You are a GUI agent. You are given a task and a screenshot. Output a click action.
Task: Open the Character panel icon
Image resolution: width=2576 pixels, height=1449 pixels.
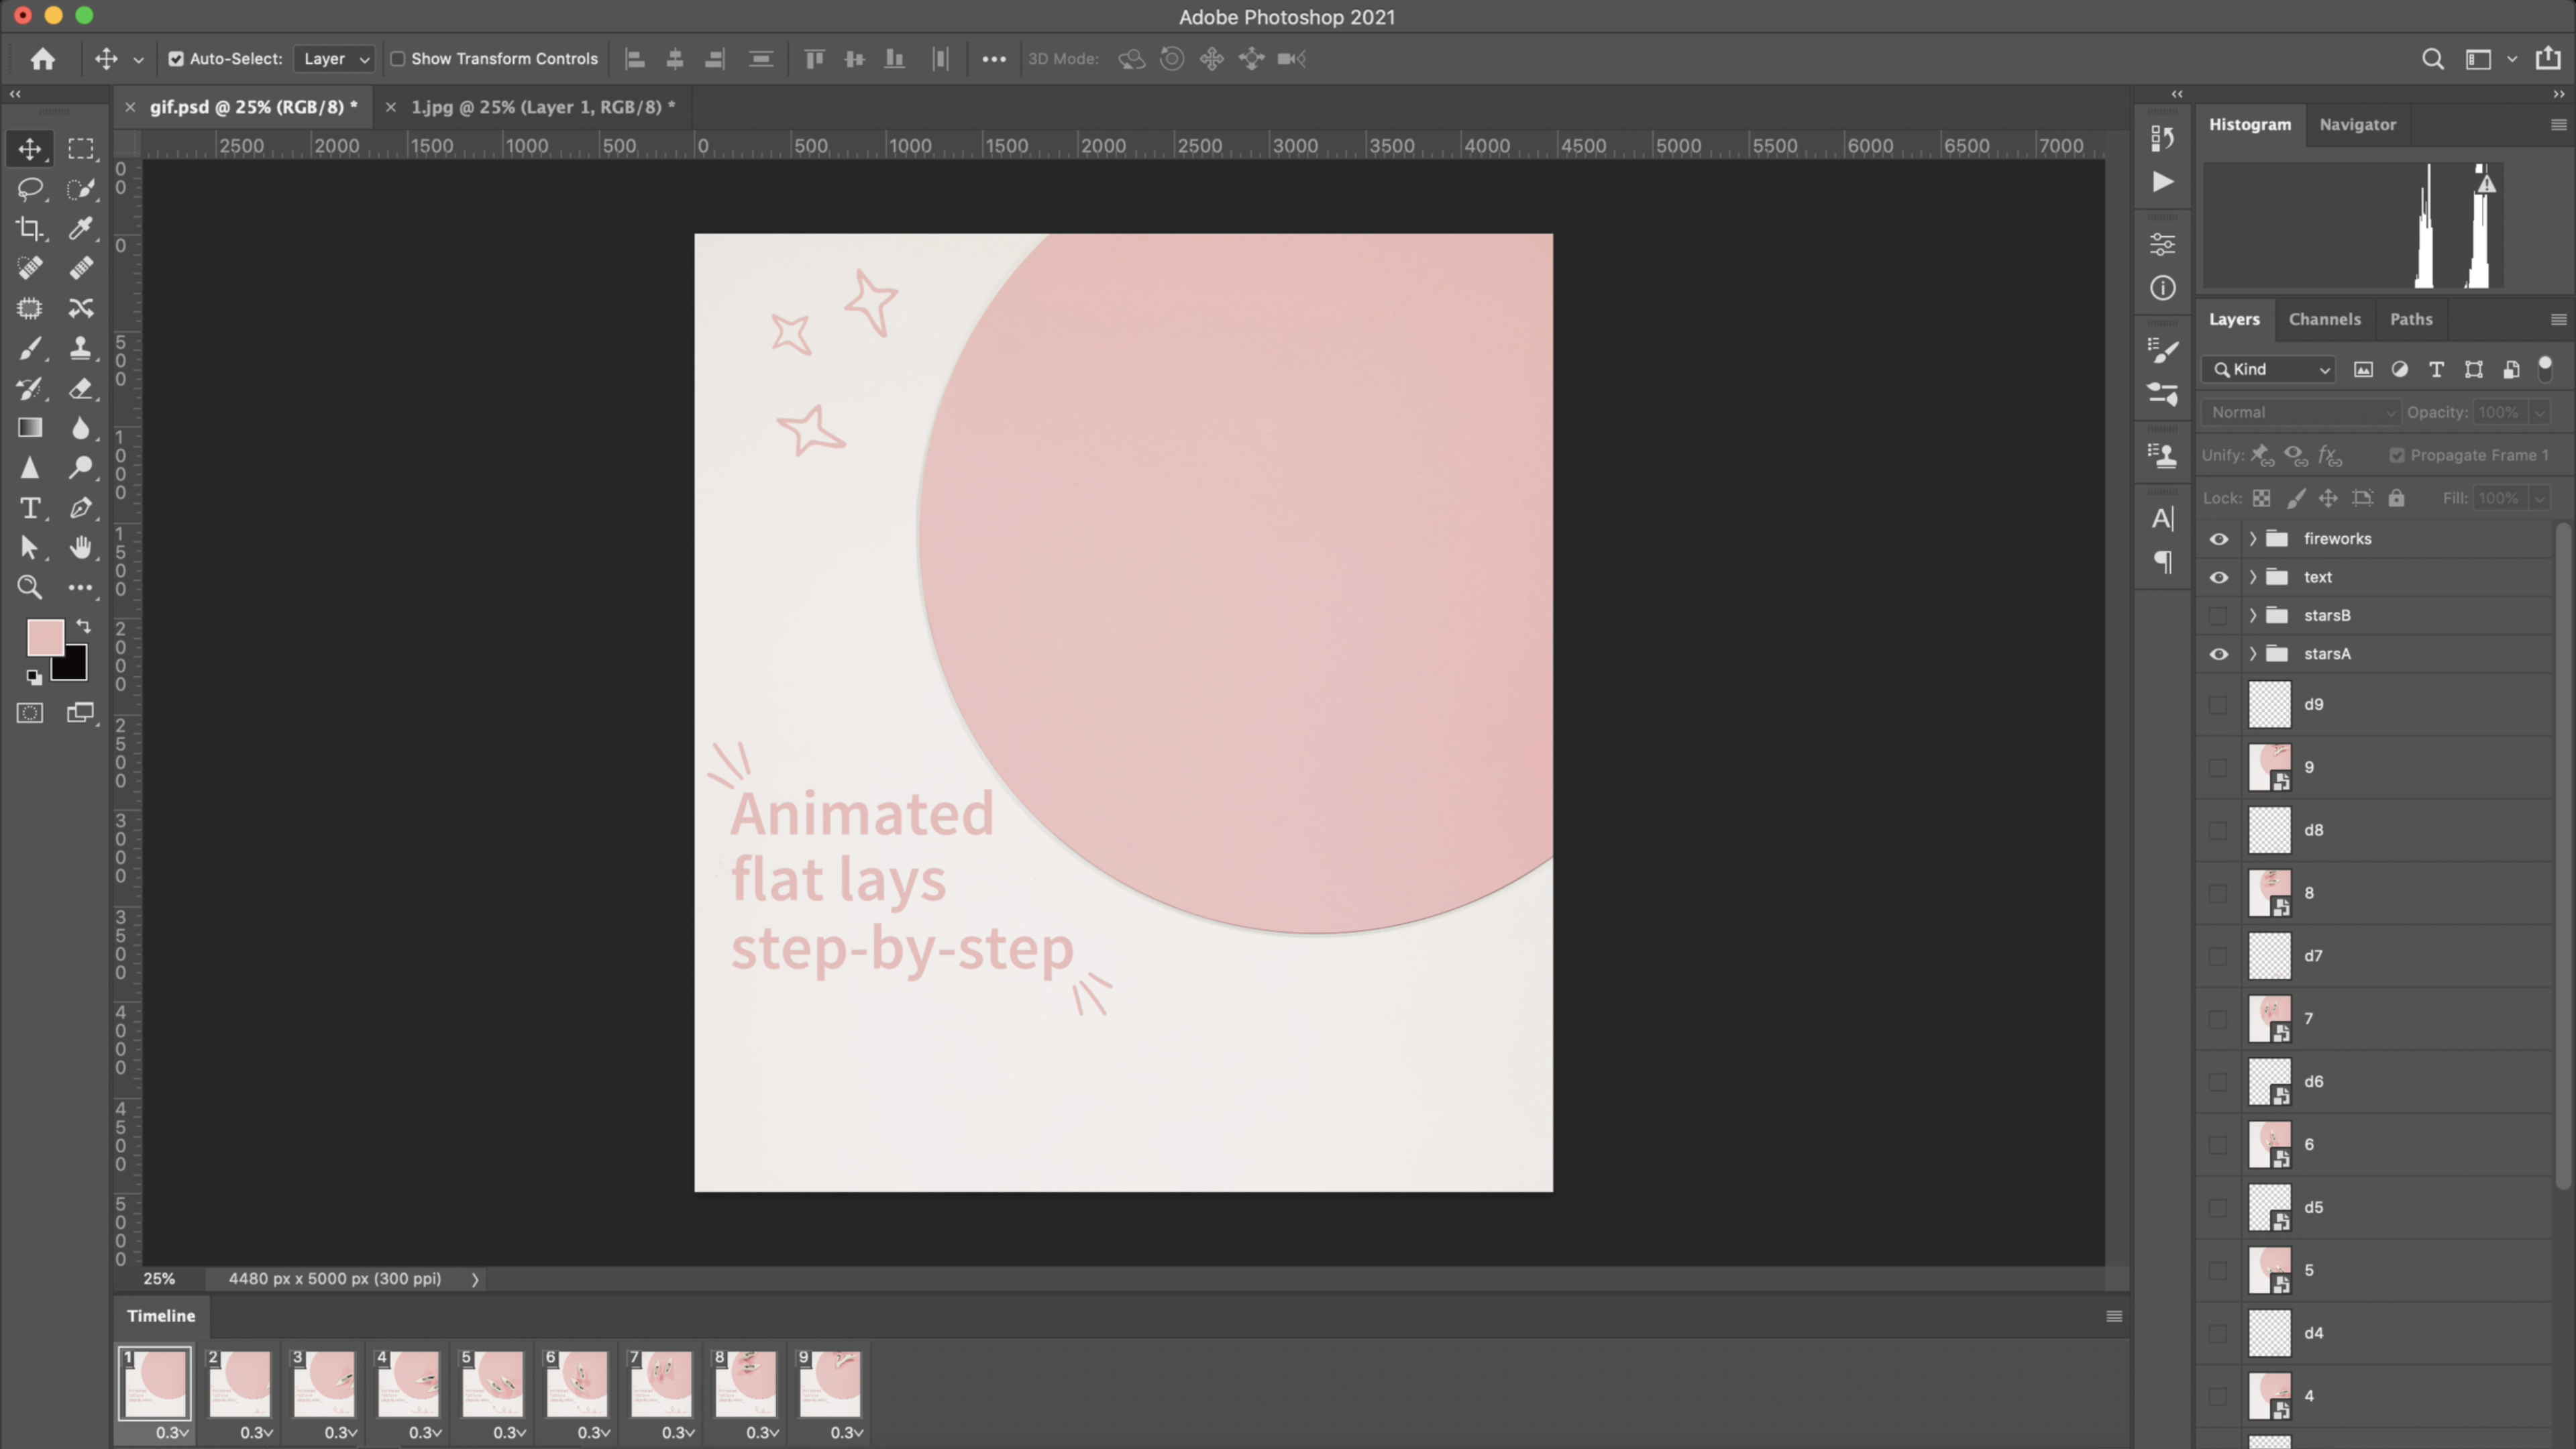[2162, 518]
